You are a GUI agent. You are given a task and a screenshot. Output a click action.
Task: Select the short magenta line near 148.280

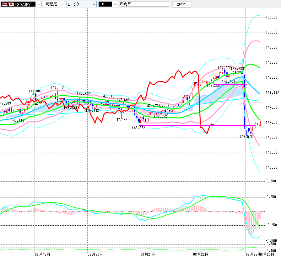point(230,84)
